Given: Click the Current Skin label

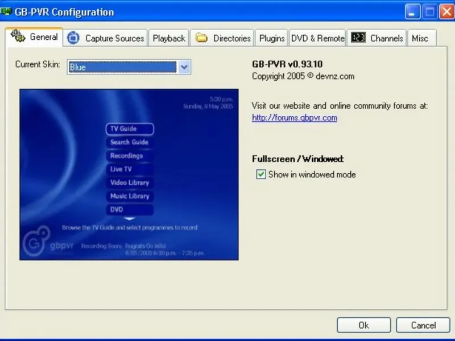Looking at the screenshot, I should coord(38,64).
